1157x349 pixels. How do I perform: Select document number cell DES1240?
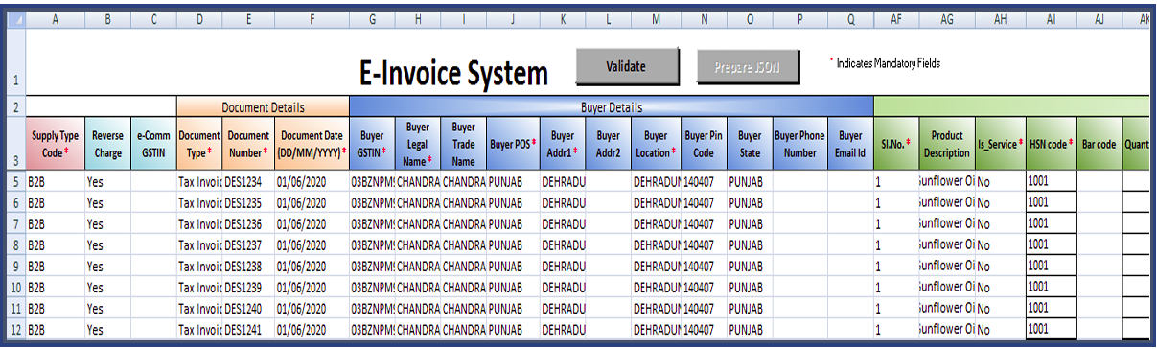coord(248,309)
